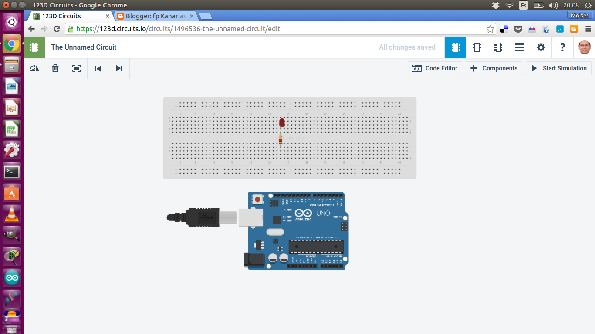This screenshot has width=595, height=334.
Task: Select the breadboard editor view
Action: pos(455,47)
